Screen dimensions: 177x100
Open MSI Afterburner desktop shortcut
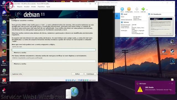point(4,72)
